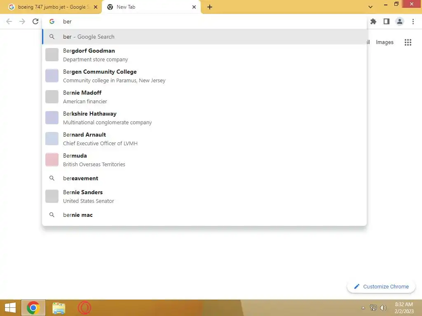Open the network tray icon

[x=373, y=308]
